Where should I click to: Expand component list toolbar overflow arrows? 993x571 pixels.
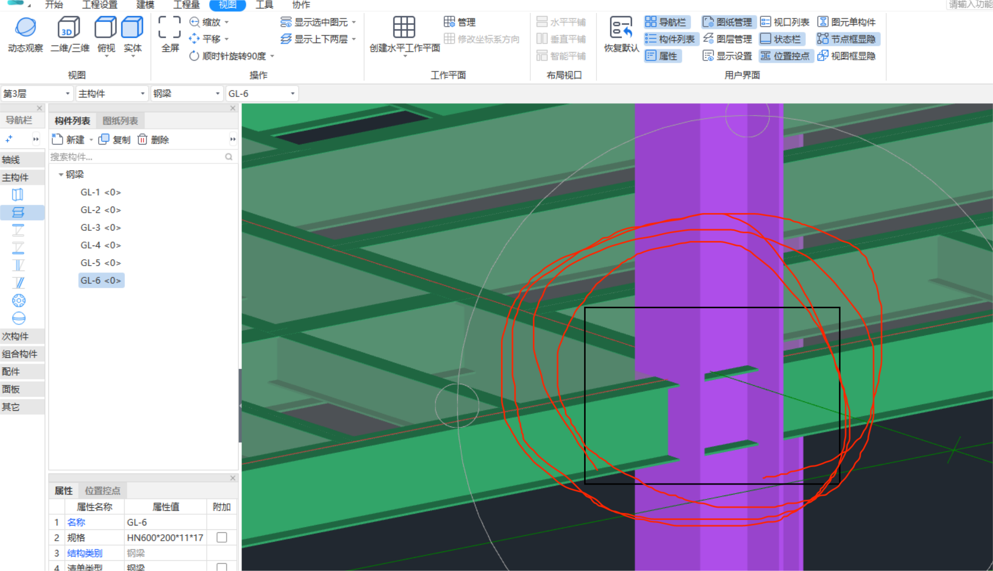232,140
